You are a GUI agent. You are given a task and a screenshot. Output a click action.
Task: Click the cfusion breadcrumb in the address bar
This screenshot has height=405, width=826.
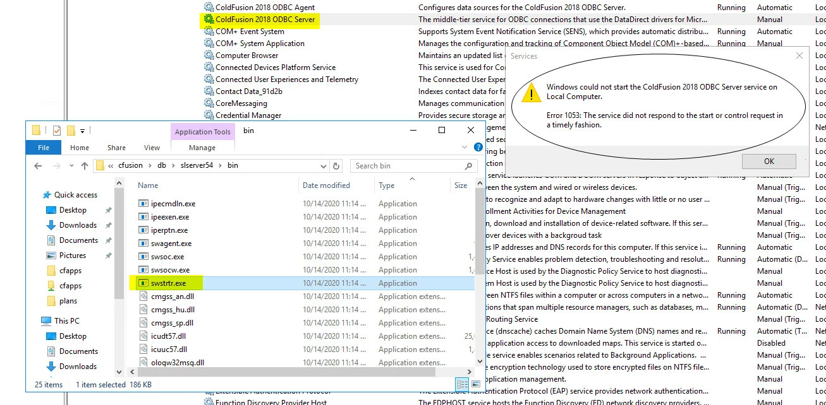point(131,165)
